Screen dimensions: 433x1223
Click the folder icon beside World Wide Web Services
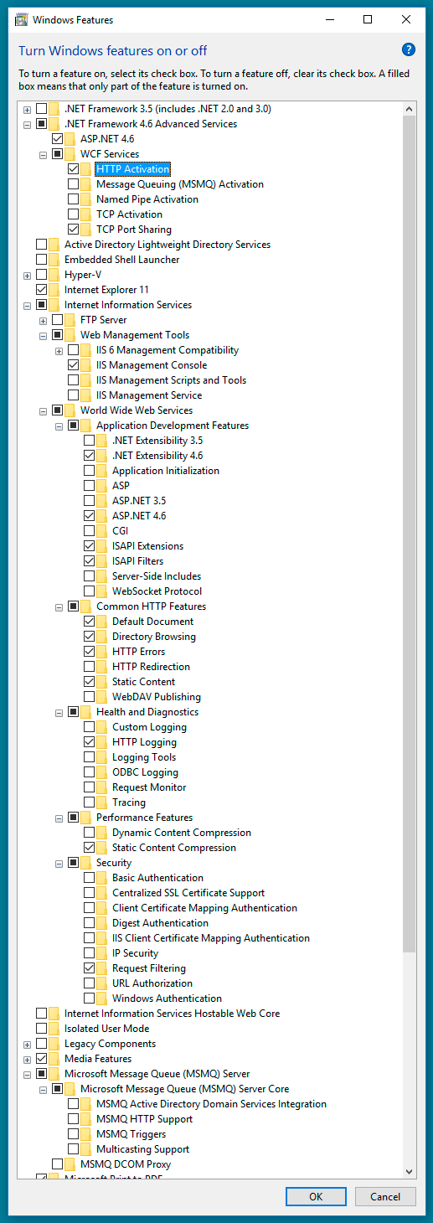(x=70, y=410)
